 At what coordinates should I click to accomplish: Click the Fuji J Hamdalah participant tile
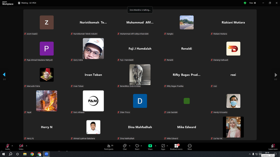140,48
